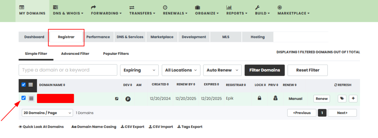Viewport: 378px width, 138px height.
Task: Click the Filter Domains button
Action: [265, 70]
